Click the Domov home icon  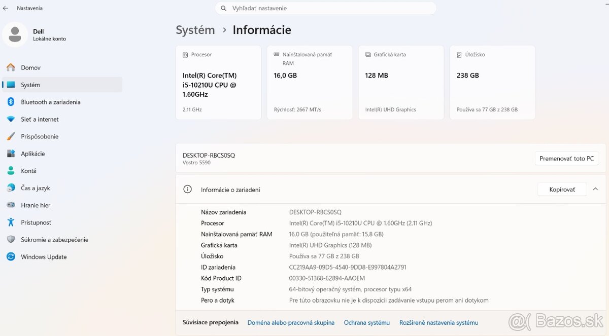tap(11, 67)
